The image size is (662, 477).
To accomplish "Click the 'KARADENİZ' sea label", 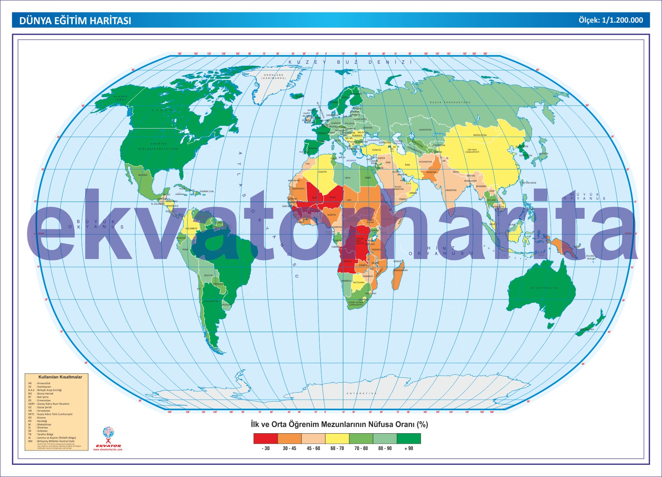I will point(374,140).
